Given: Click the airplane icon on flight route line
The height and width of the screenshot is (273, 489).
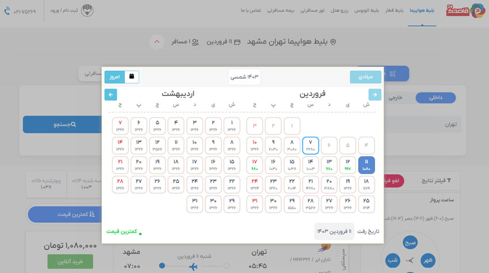Looking at the screenshot, I should pyautogui.click(x=193, y=267).
